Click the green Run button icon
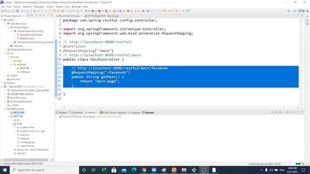This screenshot has height=174, width=310. click(x=93, y=11)
